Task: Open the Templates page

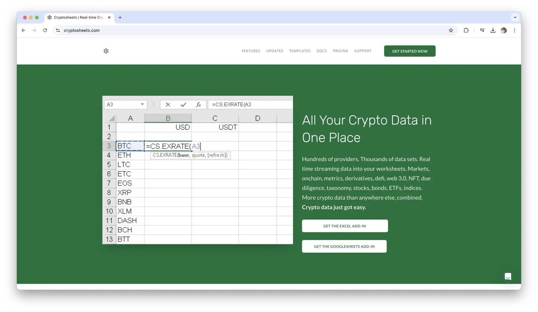Action: pos(300,51)
